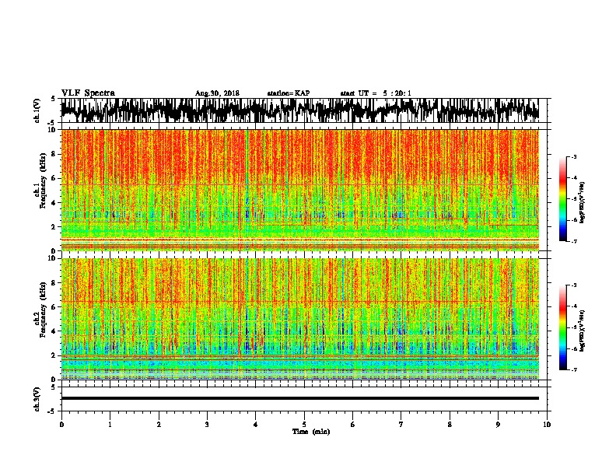Click the ch.1 "Frequency (kHz)" axis label

43,180
